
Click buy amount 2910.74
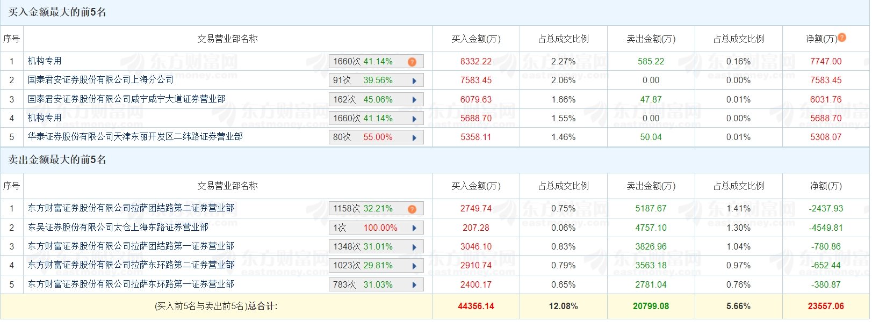[476, 266]
